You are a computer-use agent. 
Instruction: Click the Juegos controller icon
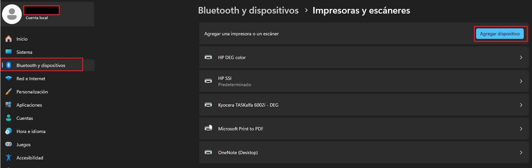(9, 144)
